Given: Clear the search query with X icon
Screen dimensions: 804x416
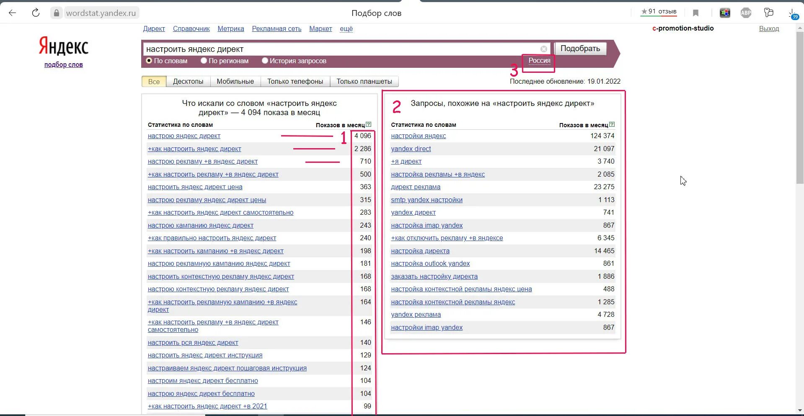Looking at the screenshot, I should pos(544,49).
